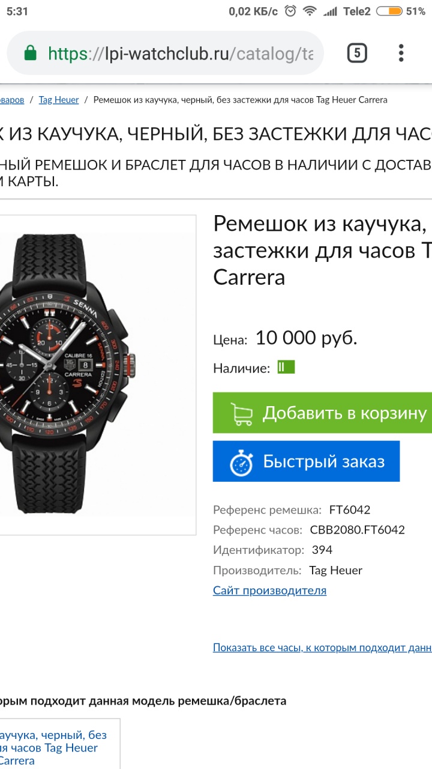Viewport: 432px width, 769px height.
Task: Open link Показать все часы, к которым подходит
Action: pyautogui.click(x=322, y=648)
